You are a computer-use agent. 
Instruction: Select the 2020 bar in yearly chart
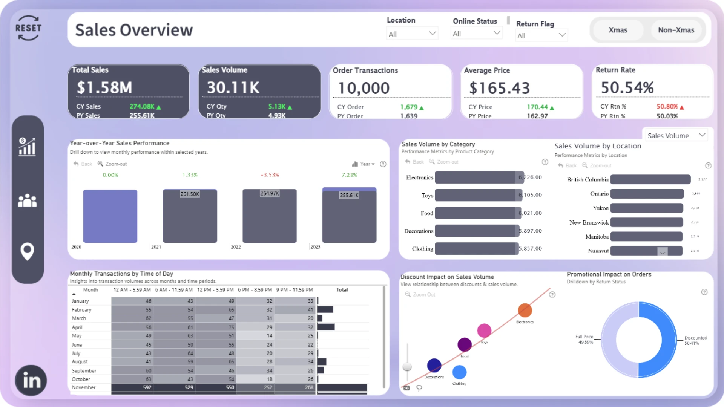click(x=110, y=216)
